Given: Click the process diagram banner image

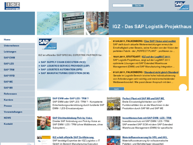Looking at the screenshot, I should [x=48, y=23].
